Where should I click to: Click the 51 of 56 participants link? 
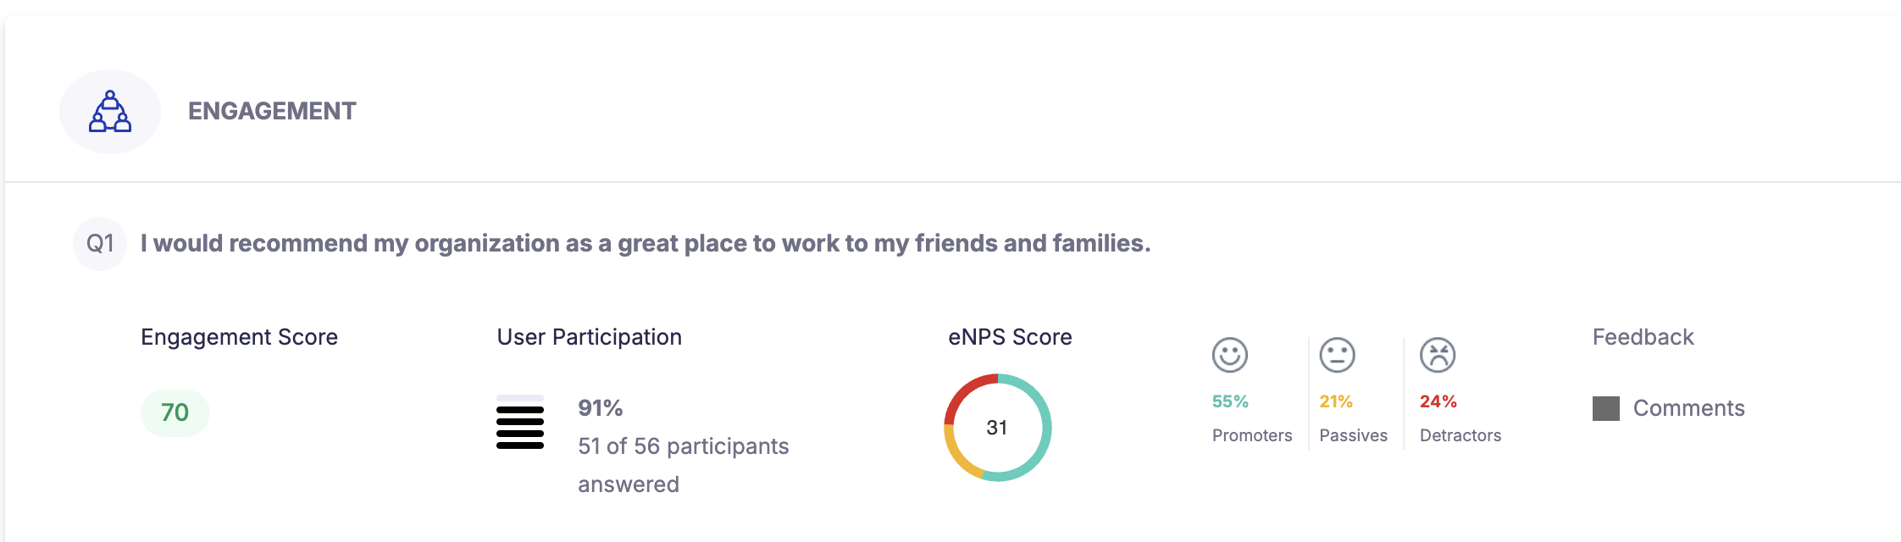683,446
